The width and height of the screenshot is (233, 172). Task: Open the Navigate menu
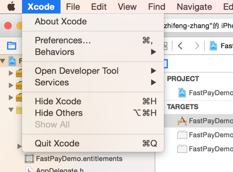[x=194, y=7]
